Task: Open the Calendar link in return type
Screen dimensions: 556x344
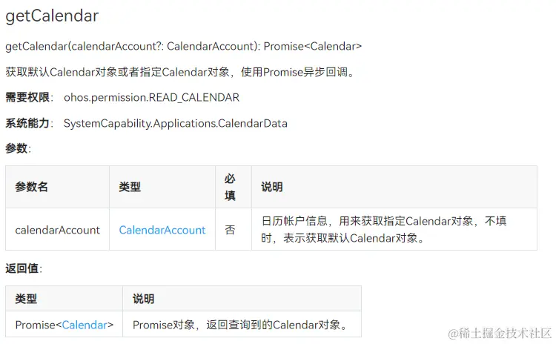Action: point(85,325)
